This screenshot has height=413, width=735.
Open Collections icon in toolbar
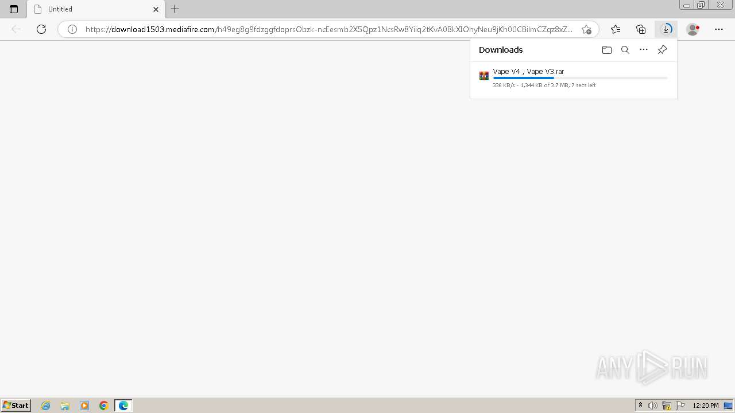[641, 29]
